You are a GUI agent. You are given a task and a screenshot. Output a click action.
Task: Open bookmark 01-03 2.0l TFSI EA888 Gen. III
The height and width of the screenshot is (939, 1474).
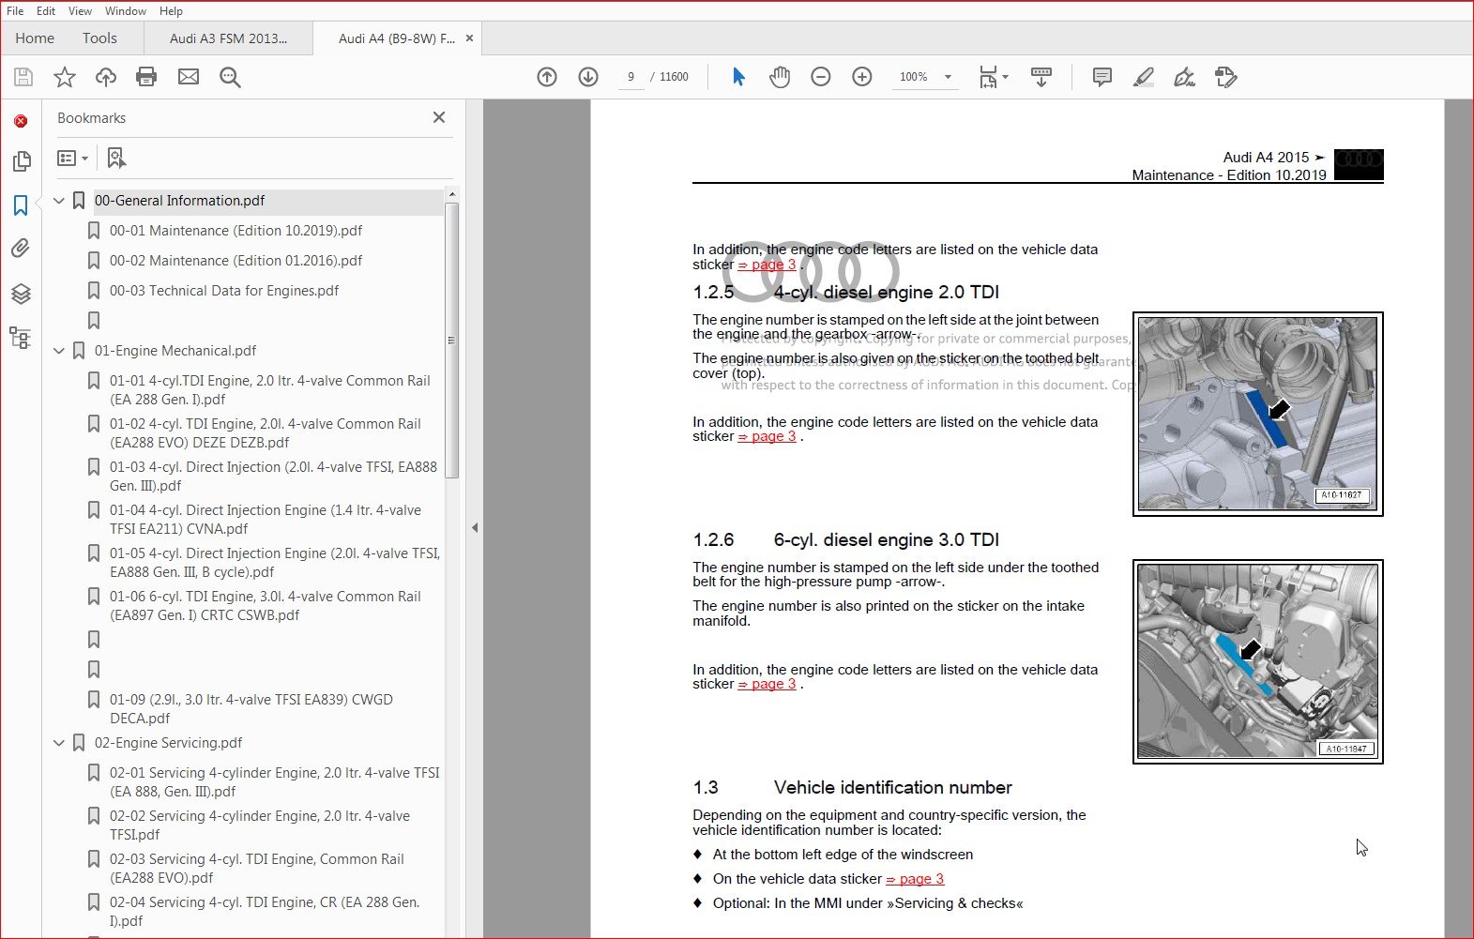pyautogui.click(x=273, y=477)
